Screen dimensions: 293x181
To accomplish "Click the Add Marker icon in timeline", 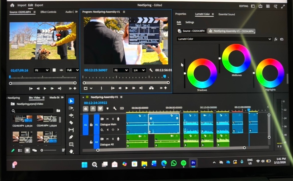I will (x=108, y=109).
